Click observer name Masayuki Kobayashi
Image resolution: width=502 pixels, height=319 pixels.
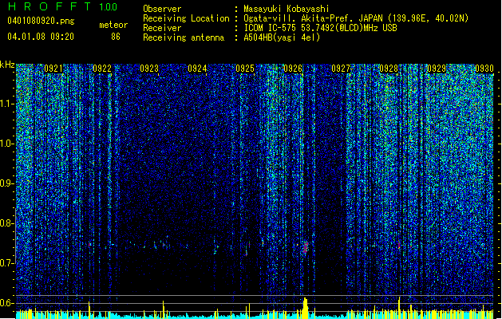(x=287, y=9)
